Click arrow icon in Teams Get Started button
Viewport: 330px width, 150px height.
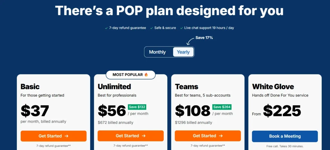(221, 136)
